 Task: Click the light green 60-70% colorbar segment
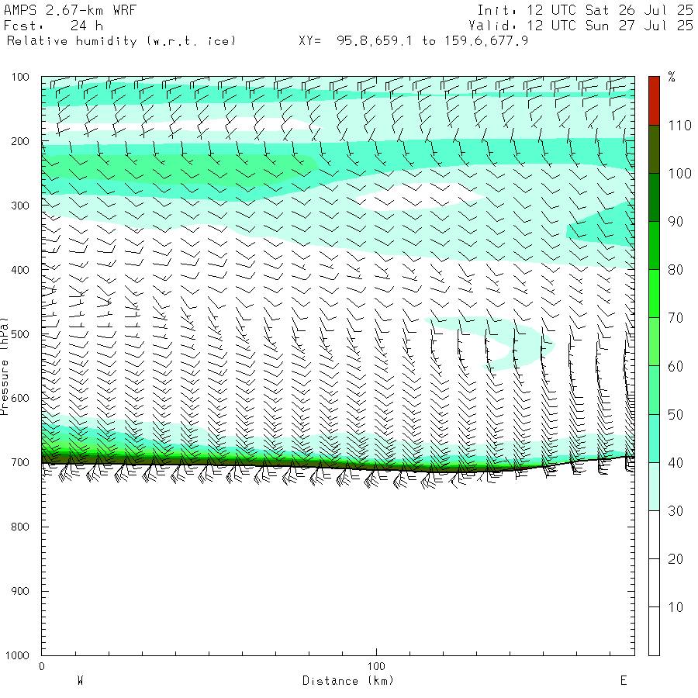654,341
